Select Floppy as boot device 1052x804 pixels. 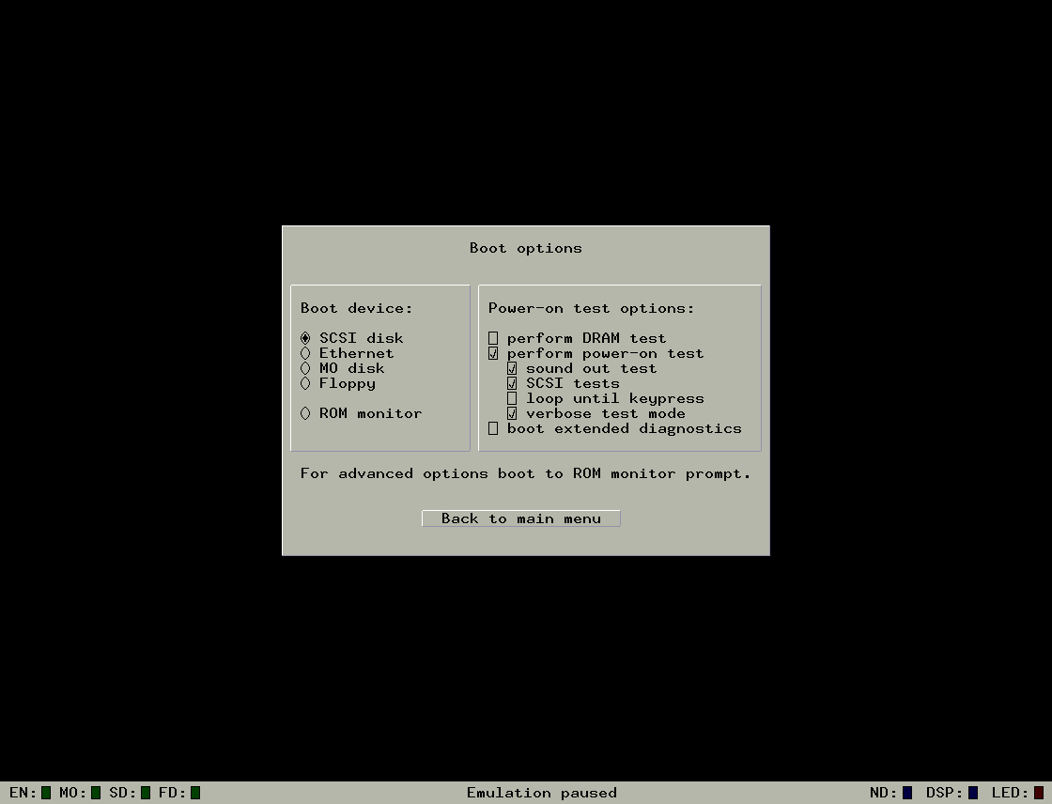coord(305,382)
